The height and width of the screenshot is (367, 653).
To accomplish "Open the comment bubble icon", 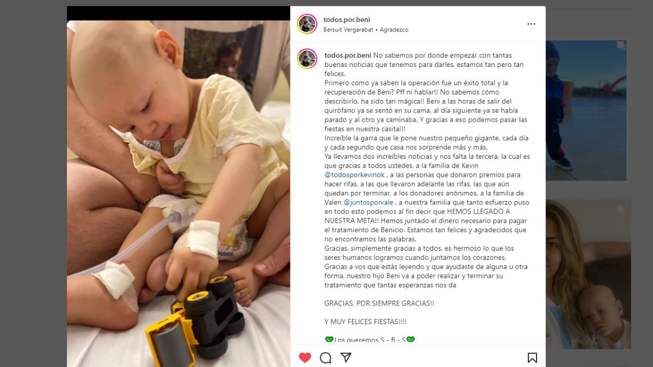I will pyautogui.click(x=325, y=357).
